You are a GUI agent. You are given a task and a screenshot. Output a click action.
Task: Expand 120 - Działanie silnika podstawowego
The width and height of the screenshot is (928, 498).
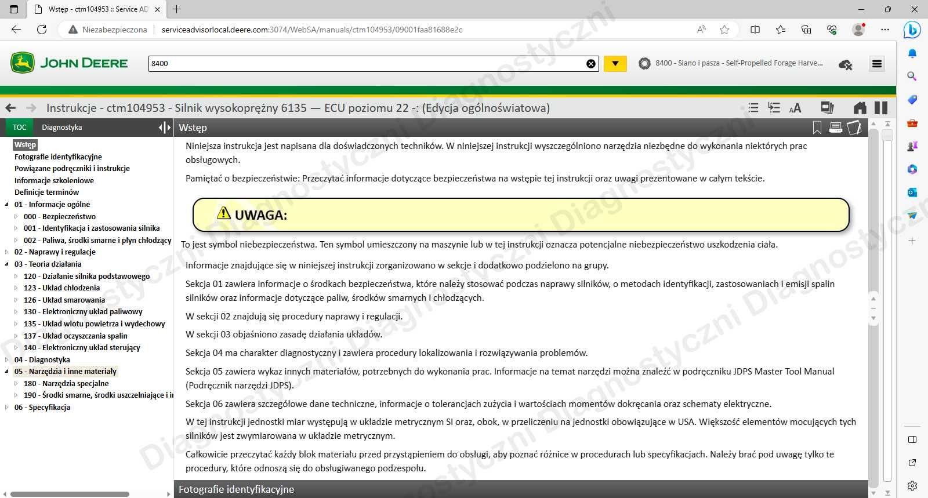click(16, 276)
